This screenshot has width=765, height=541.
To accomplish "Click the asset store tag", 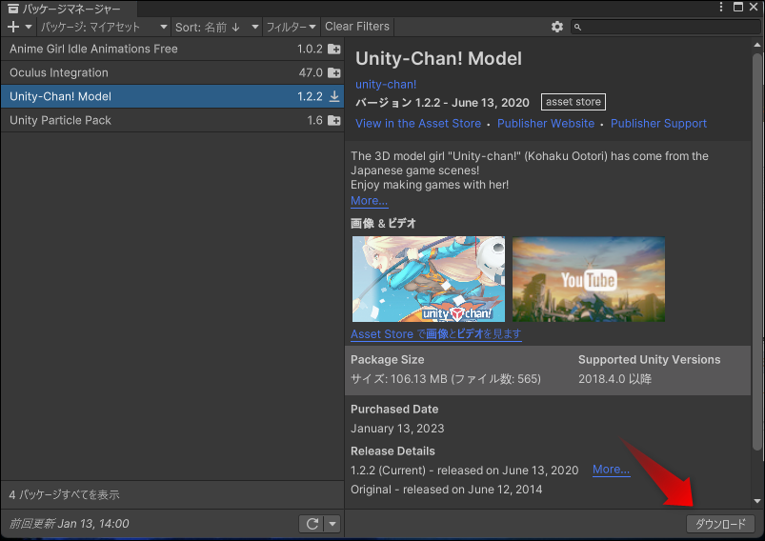I will [574, 102].
